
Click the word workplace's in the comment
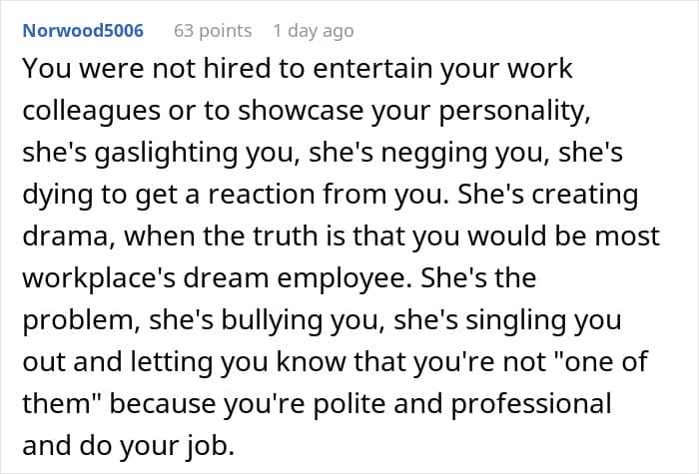pos(99,278)
